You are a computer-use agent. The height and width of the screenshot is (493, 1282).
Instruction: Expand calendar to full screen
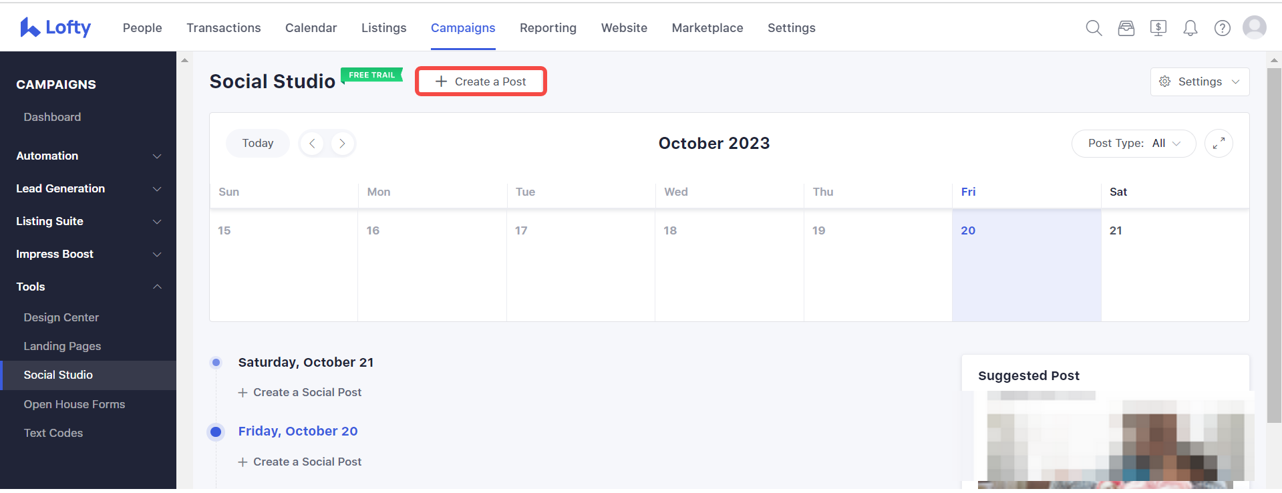point(1219,144)
